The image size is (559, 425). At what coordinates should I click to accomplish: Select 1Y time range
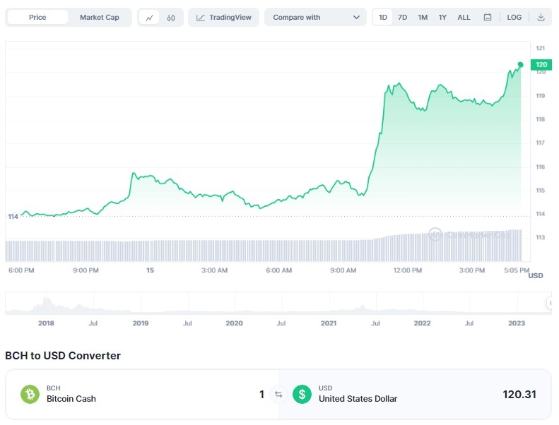[x=442, y=17]
